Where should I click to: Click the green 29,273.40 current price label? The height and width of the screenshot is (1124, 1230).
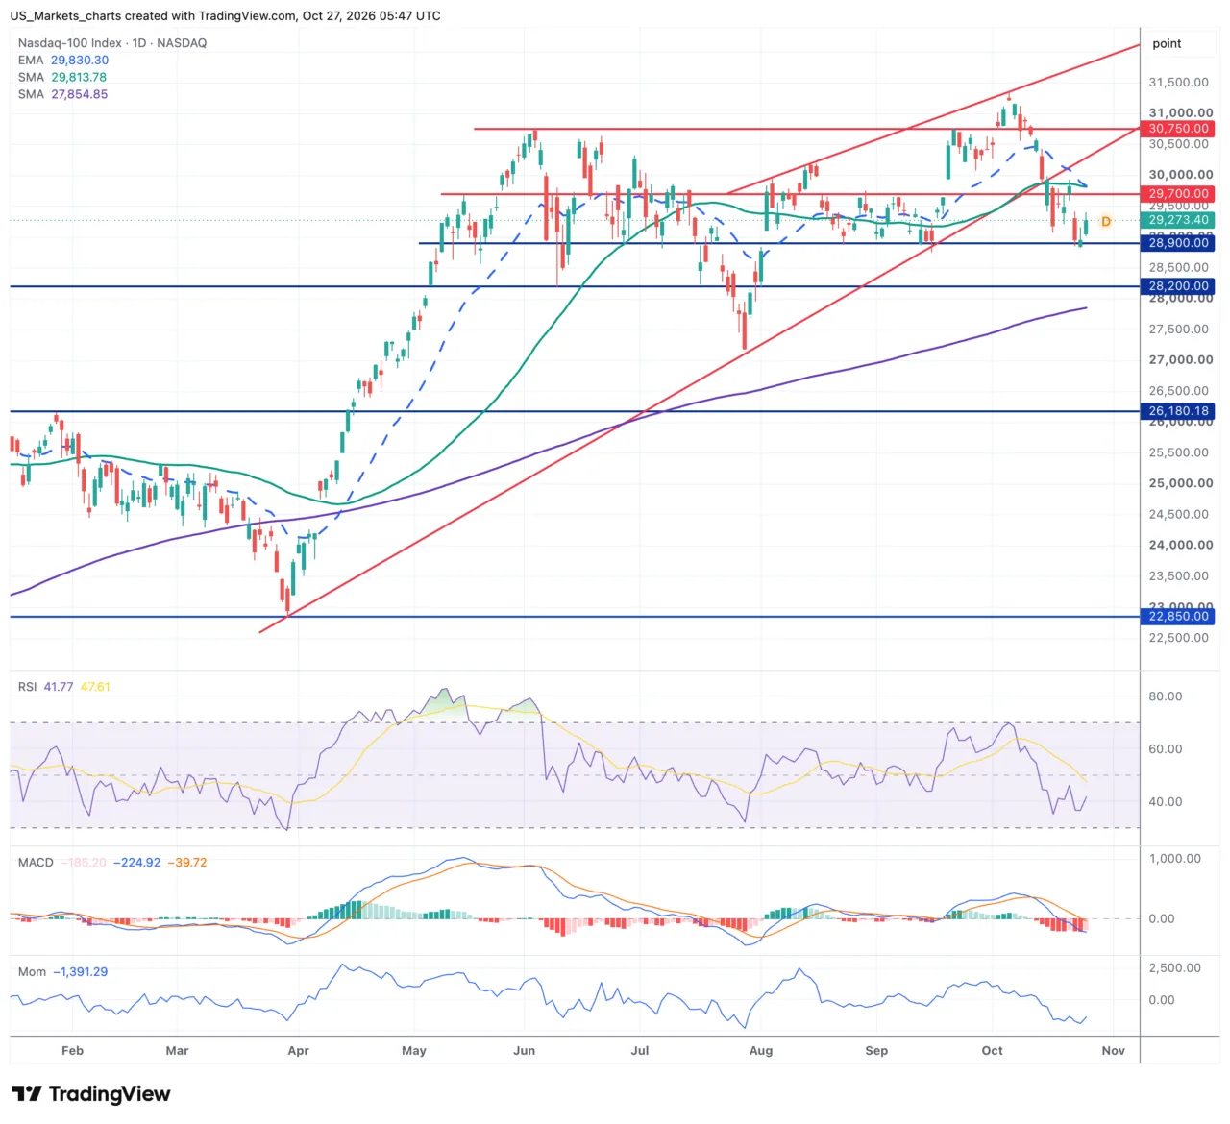coord(1178,220)
